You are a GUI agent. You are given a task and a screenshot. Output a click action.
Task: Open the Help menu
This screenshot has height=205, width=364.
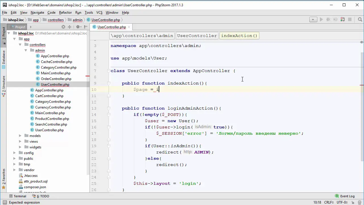coord(125,13)
